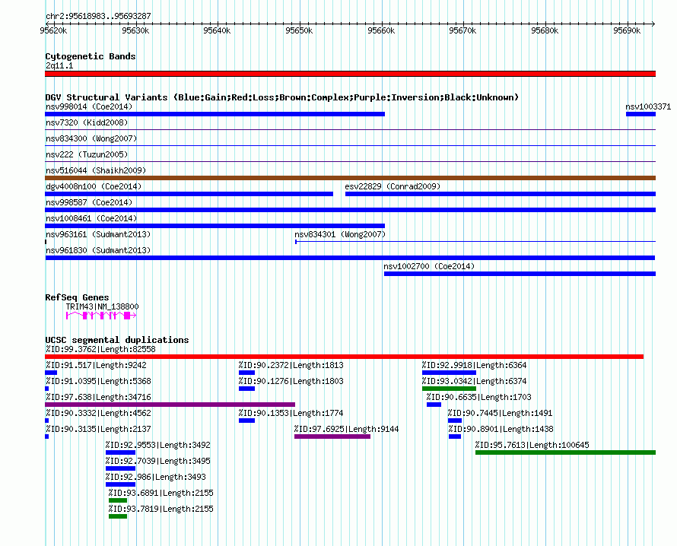Image resolution: width=677 pixels, height=546 pixels.
Task: Pick the 95660k ruler tick label
Action: [x=381, y=30]
